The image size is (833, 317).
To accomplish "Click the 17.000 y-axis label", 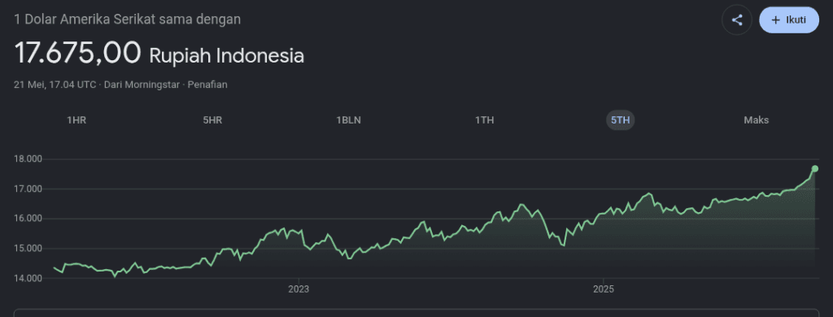I will point(28,189).
